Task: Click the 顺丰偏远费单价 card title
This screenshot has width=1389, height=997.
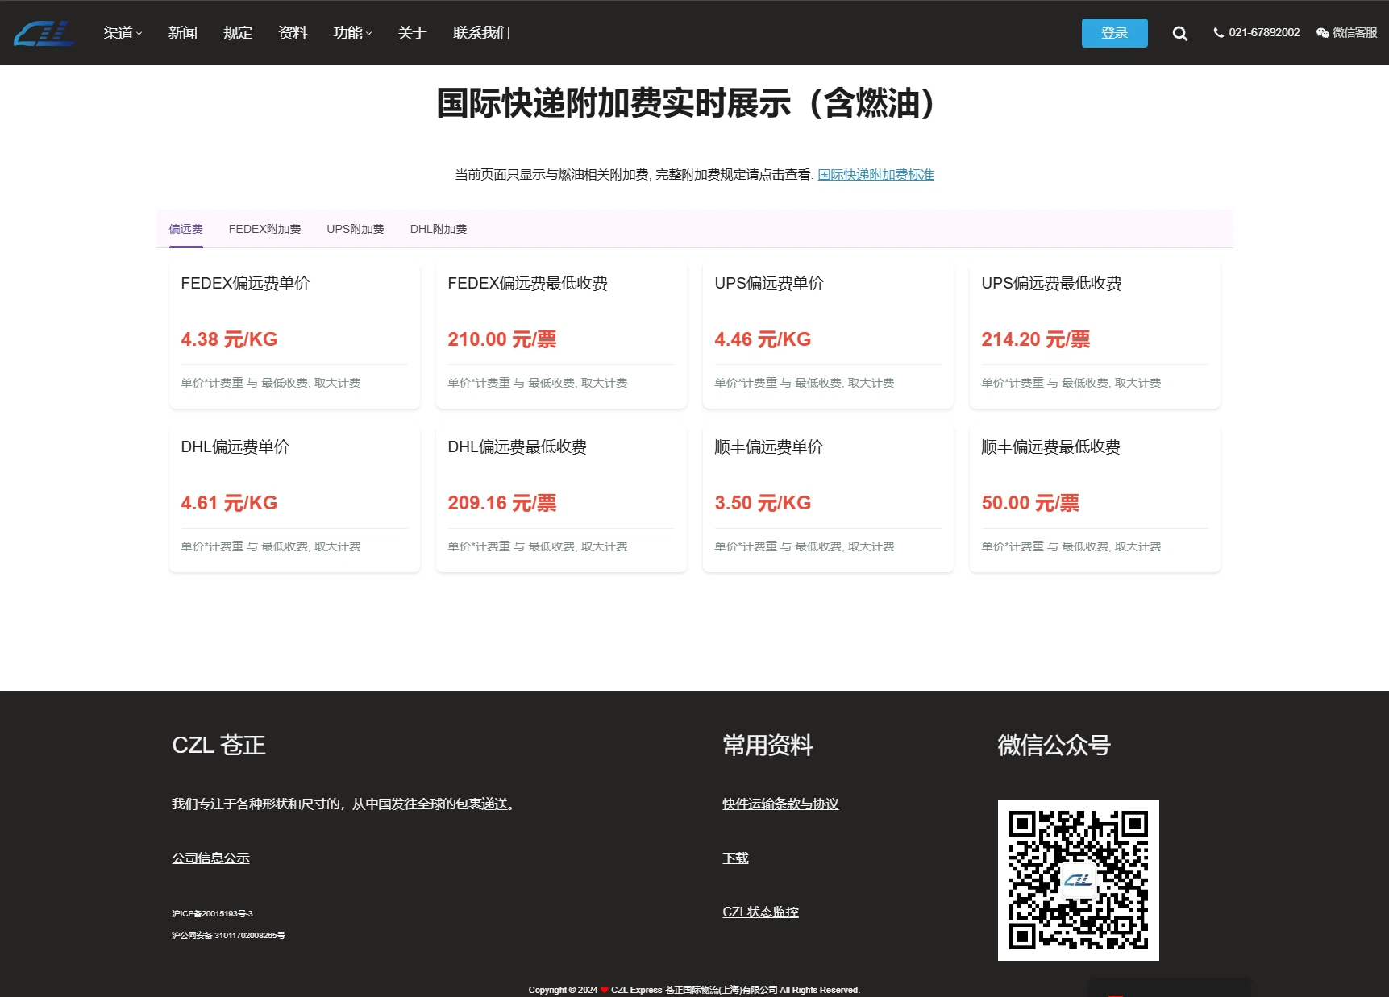Action: pyautogui.click(x=768, y=447)
